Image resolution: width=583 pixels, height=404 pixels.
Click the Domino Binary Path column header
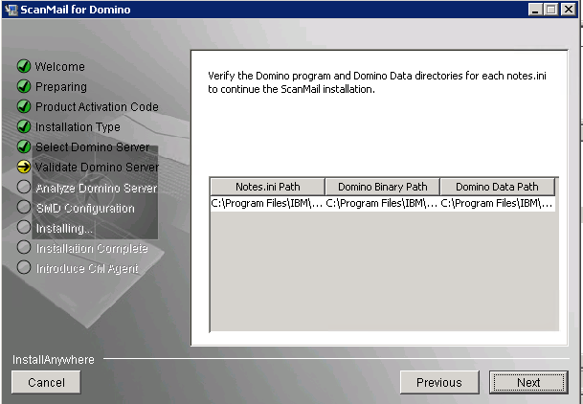[383, 187]
